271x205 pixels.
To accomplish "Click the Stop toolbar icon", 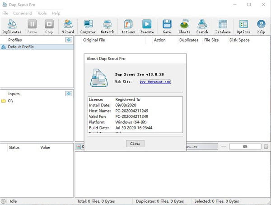I will [x=49, y=27].
